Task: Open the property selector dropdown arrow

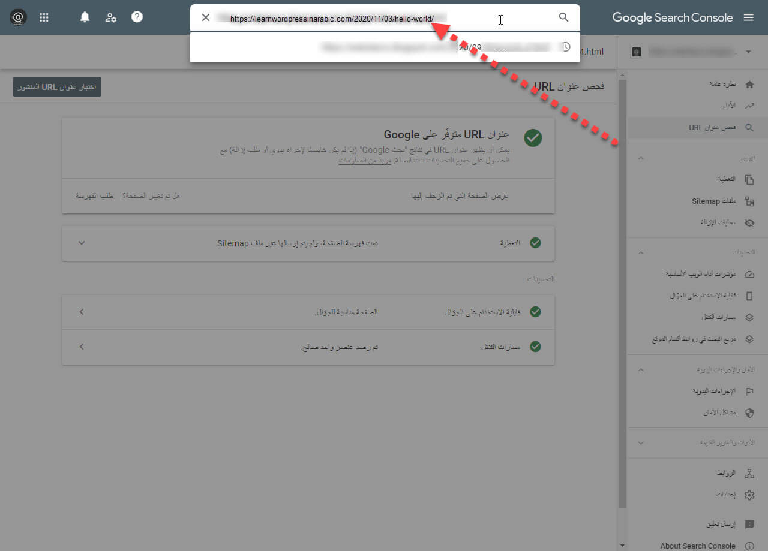Action: [748, 52]
